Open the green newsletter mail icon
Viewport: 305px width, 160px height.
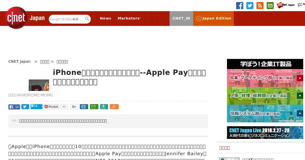[x=270, y=6]
